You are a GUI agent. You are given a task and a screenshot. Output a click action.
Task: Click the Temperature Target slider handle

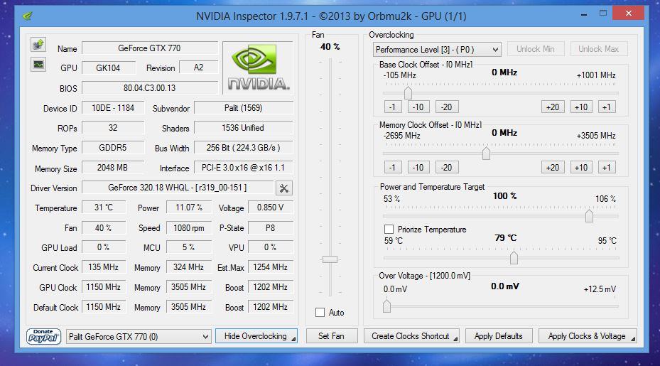(514, 257)
